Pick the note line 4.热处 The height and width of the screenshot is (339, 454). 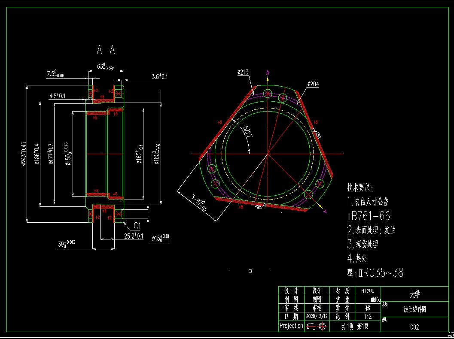click(357, 258)
